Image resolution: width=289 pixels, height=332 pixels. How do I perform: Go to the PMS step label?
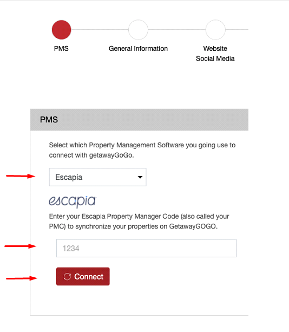pos(61,49)
